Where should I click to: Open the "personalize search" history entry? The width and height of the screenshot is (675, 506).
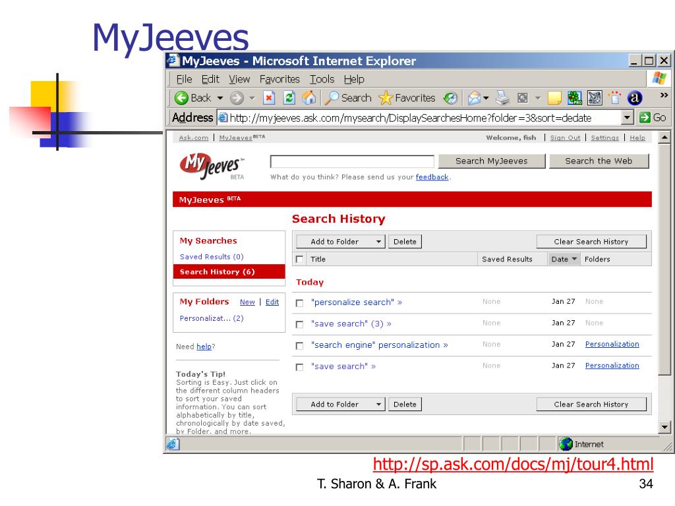coord(357,302)
